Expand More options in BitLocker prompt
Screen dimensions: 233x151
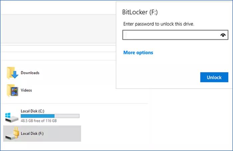tap(138, 53)
